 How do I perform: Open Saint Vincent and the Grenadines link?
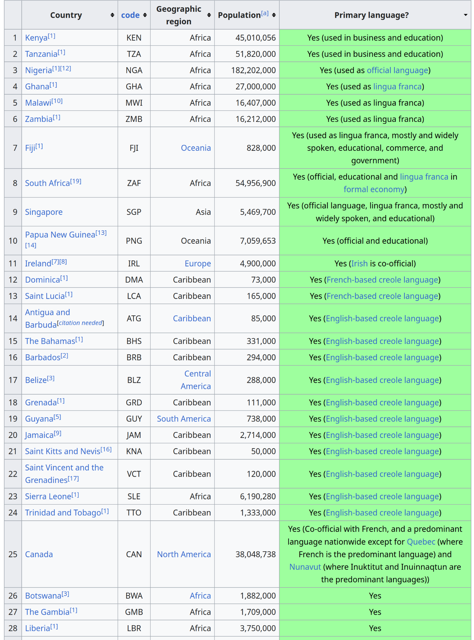(64, 474)
